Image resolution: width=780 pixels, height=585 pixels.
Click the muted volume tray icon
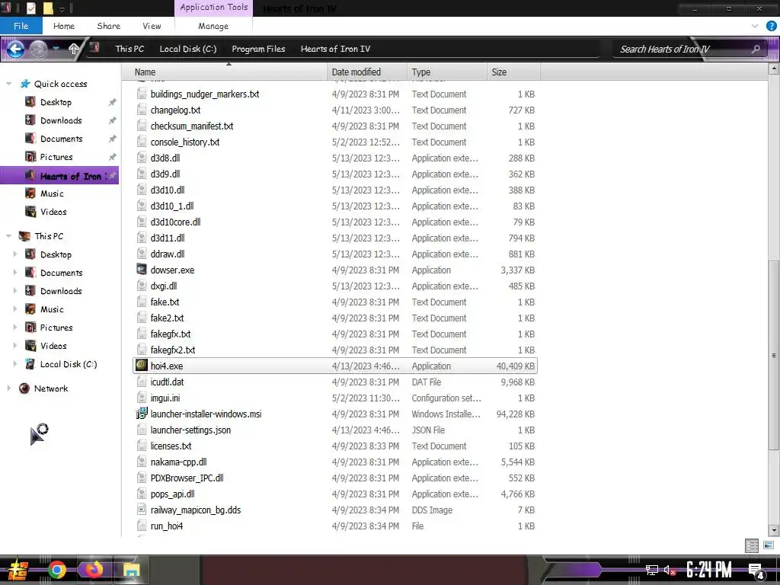coord(670,570)
